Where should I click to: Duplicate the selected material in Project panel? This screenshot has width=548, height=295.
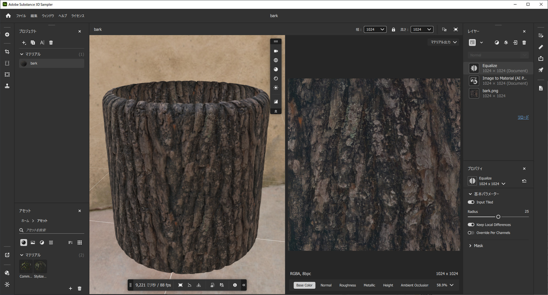(x=33, y=43)
